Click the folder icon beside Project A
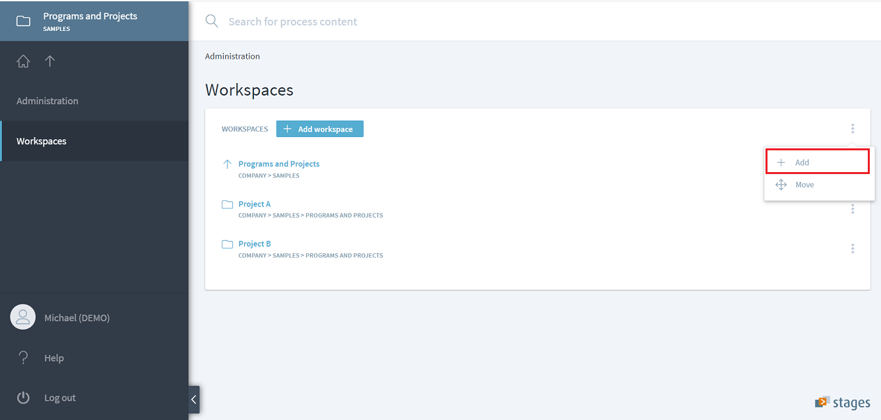The width and height of the screenshot is (881, 420). point(228,204)
